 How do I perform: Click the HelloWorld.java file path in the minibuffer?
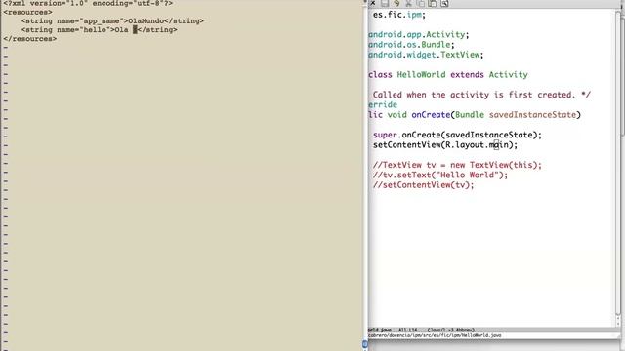click(x=435, y=335)
